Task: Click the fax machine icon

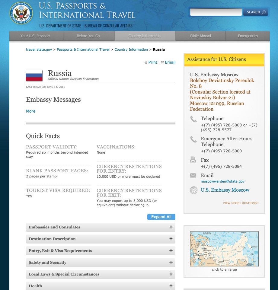Action: coord(193,159)
